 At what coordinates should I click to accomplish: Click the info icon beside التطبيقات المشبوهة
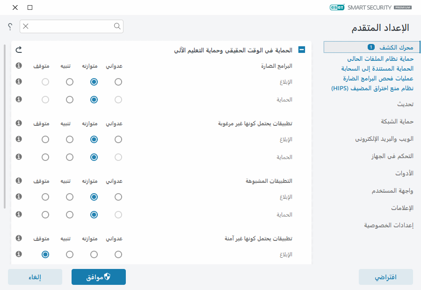point(18,181)
